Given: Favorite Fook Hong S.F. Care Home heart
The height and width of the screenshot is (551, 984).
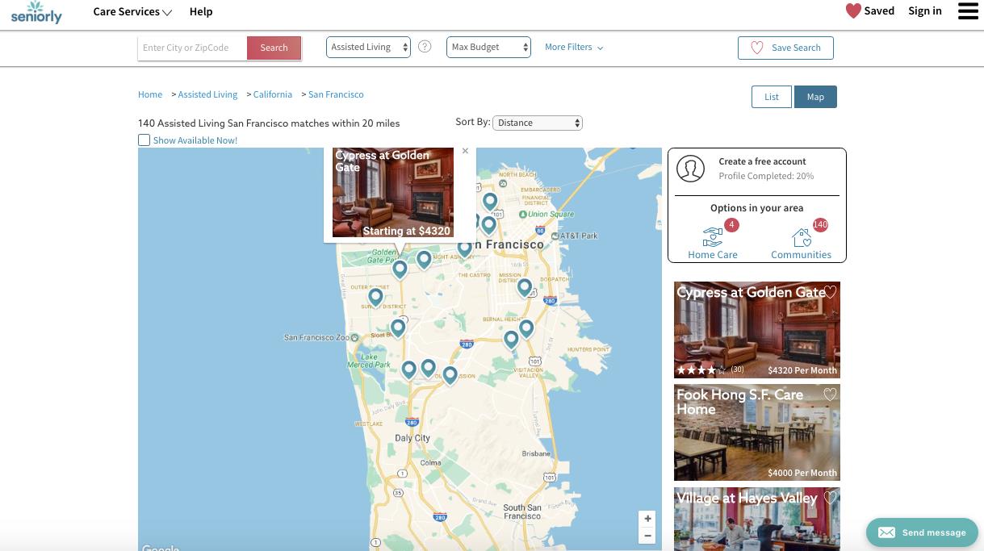Looking at the screenshot, I should tap(830, 394).
